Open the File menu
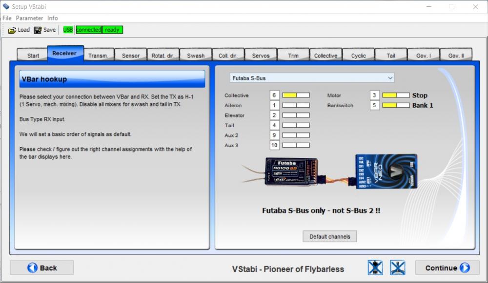The image size is (488, 283). [7, 18]
